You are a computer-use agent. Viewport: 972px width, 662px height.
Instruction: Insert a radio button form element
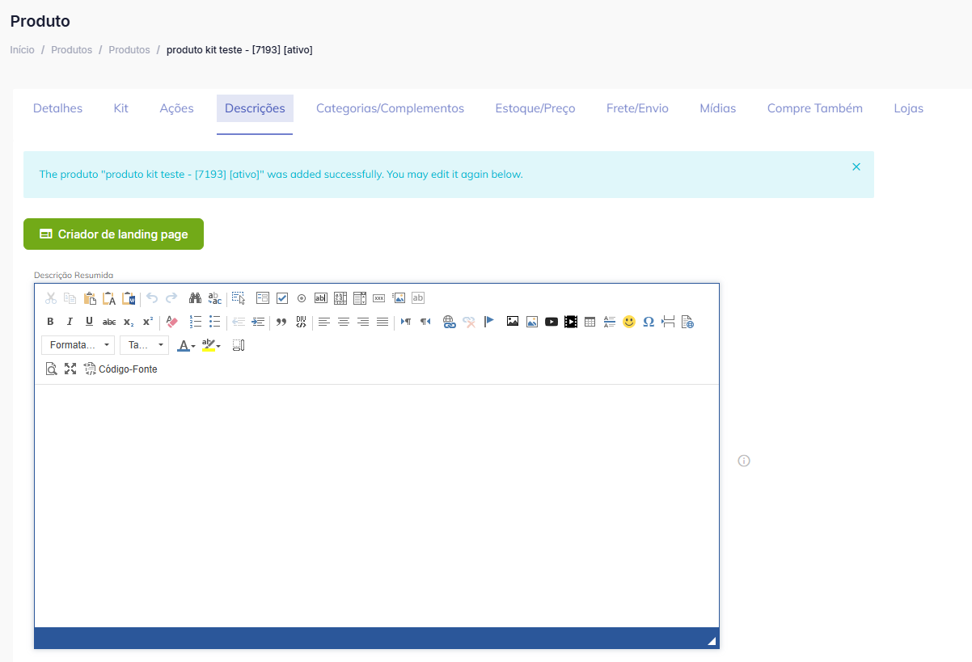point(302,298)
